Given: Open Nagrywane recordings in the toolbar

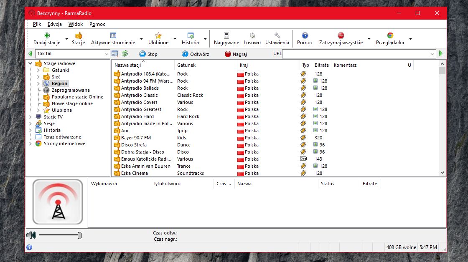Looking at the screenshot, I should click(x=226, y=35).
